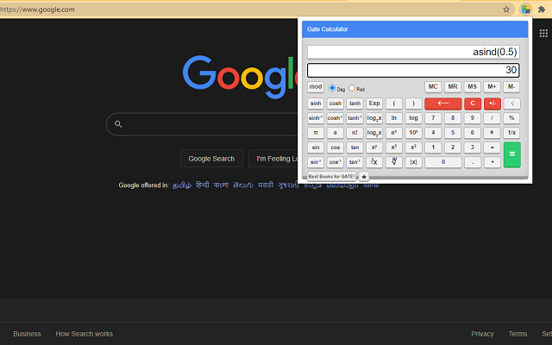Click the e constant button
Viewport: 552px width, 345px height.
point(336,133)
